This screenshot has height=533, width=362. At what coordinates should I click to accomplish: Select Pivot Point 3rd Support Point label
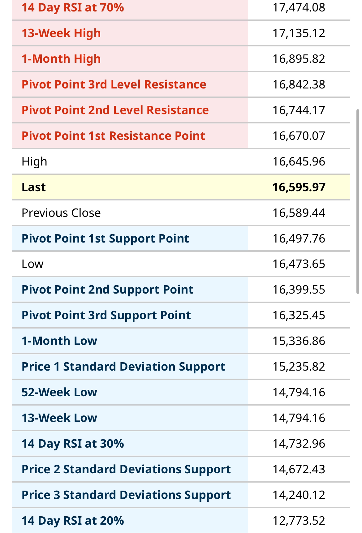[x=106, y=315]
